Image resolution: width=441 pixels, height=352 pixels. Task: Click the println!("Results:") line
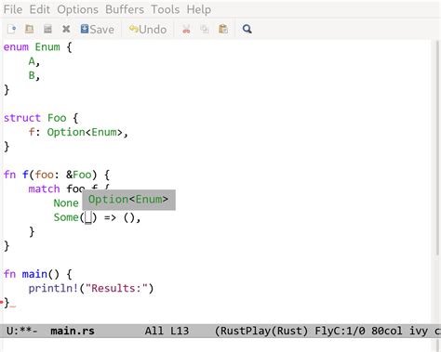(91, 289)
